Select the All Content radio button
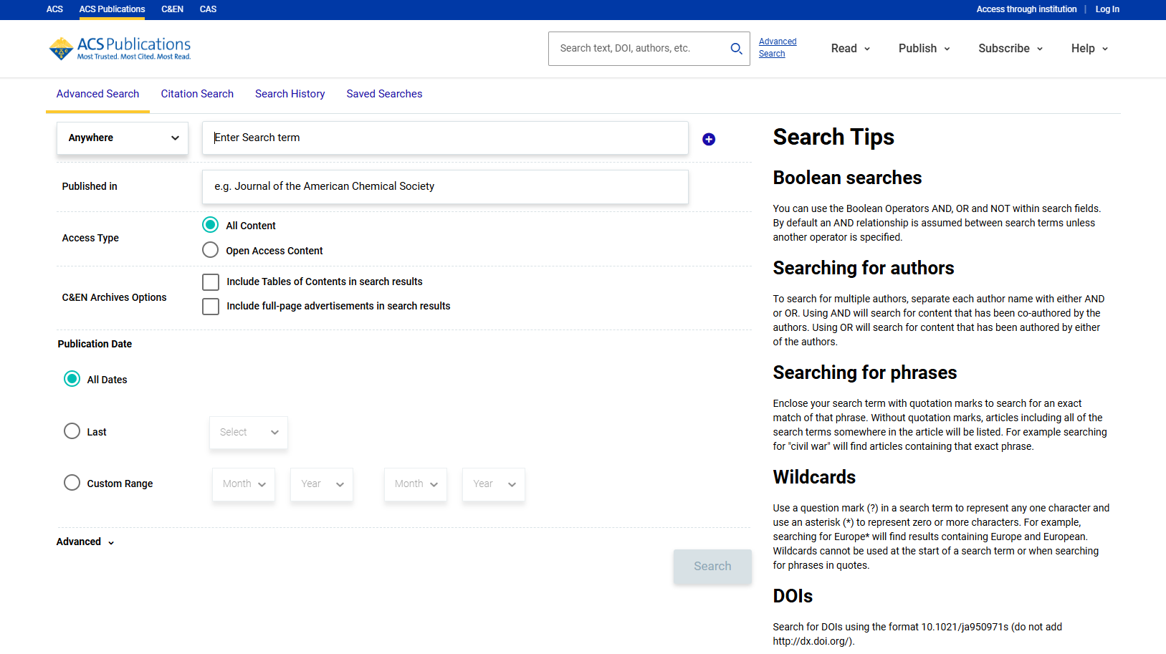 pos(210,225)
